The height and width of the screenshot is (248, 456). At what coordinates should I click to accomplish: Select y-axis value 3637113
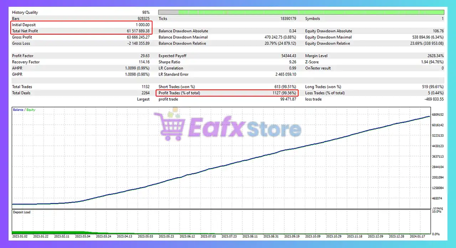click(437, 156)
